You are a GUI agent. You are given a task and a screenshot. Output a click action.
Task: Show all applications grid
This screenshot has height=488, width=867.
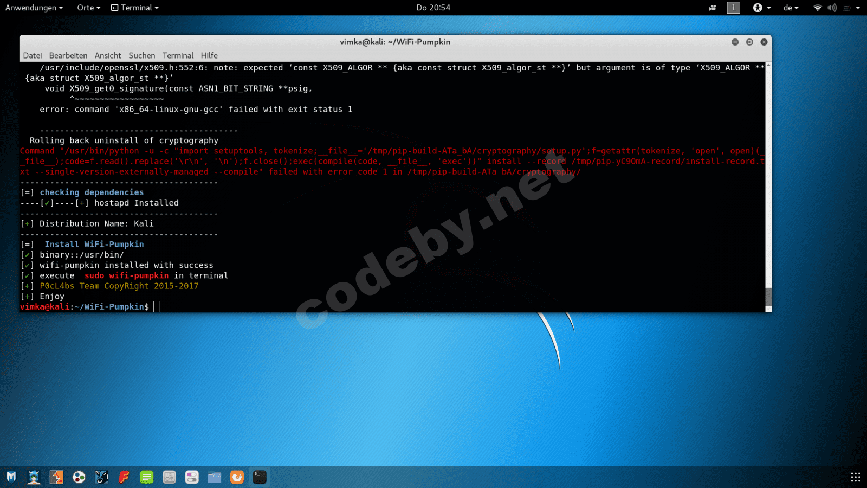tap(856, 477)
